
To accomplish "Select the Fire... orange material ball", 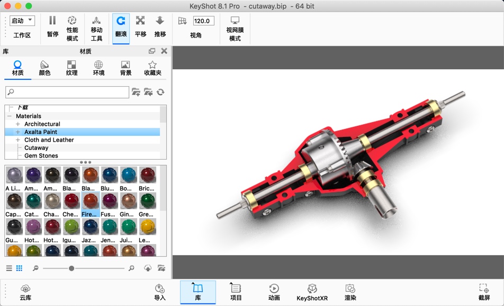I will 91,205.
